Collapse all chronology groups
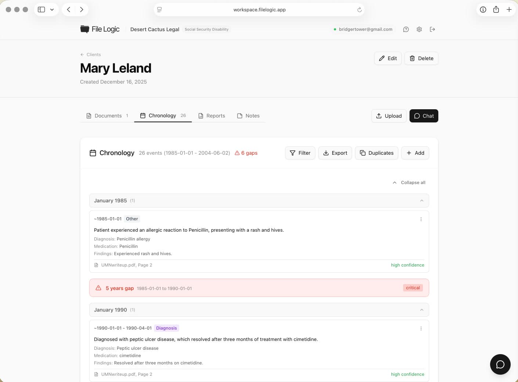 409,183
